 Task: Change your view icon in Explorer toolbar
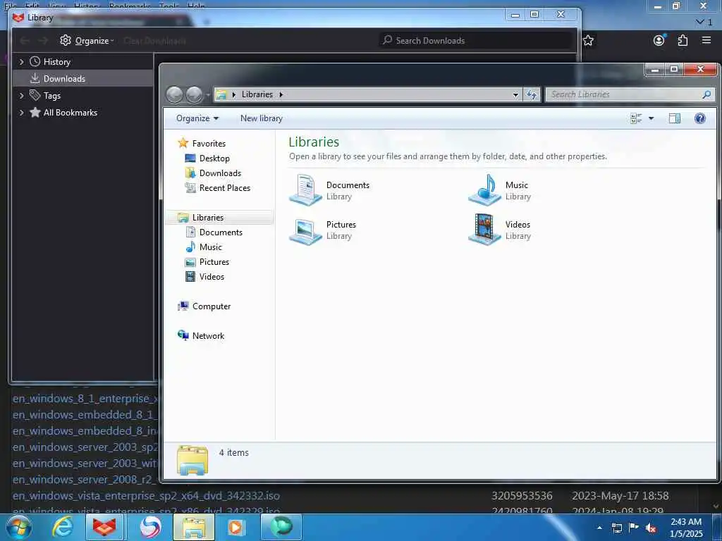636,118
